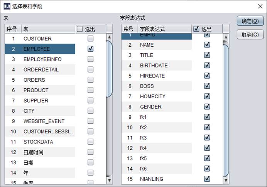Click the 取消(C) button
Viewport: 267px width, 187px height.
[250, 35]
